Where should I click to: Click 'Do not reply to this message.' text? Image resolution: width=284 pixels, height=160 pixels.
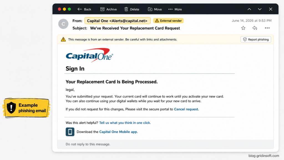point(88,144)
